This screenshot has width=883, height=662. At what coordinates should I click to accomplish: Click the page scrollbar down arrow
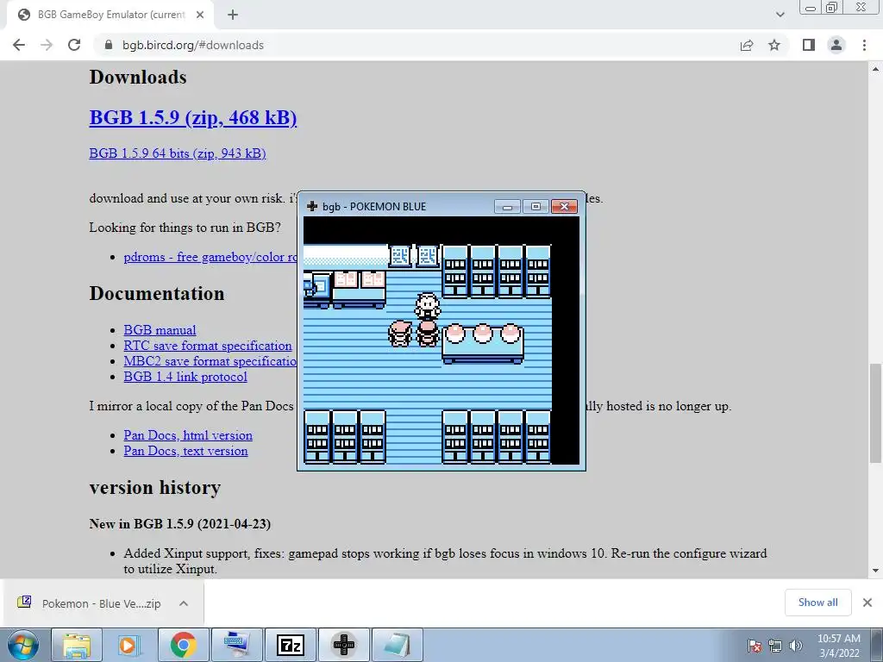(x=876, y=571)
